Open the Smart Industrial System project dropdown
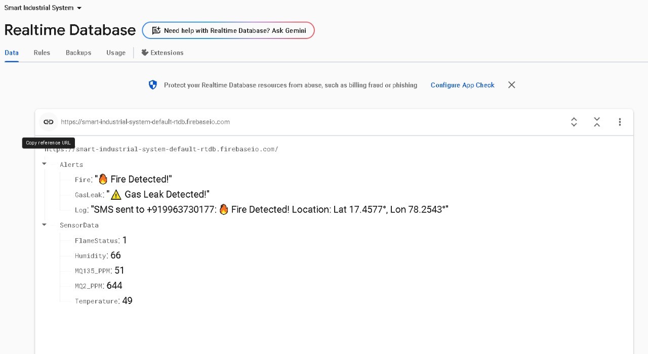 click(x=43, y=8)
